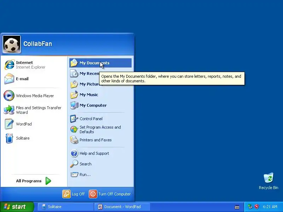Switch to Document - WordPad taskbar button
The image size is (283, 212).
tap(122, 207)
